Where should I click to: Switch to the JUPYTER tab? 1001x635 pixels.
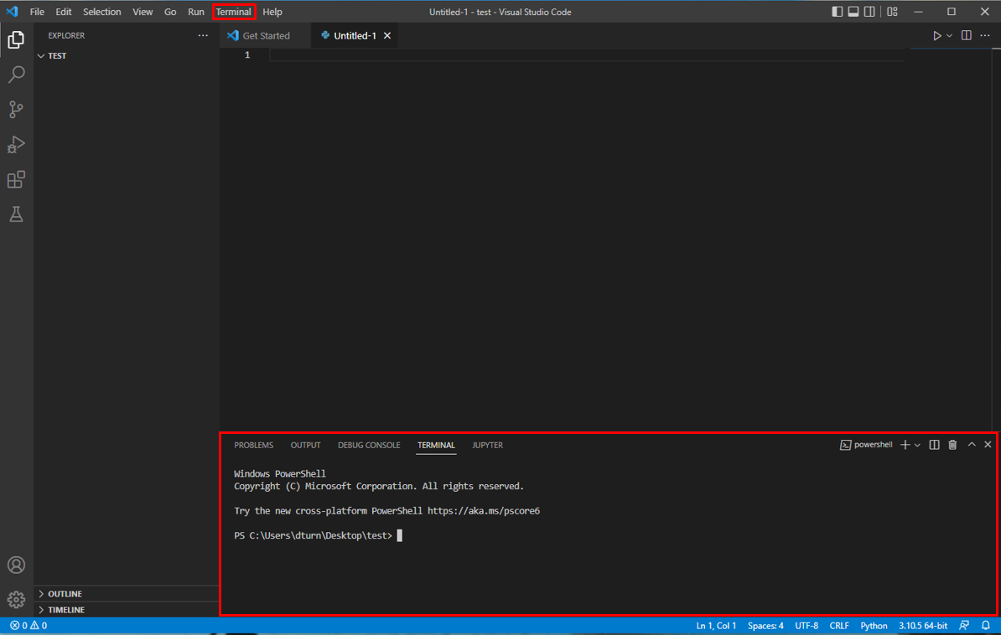coord(487,445)
